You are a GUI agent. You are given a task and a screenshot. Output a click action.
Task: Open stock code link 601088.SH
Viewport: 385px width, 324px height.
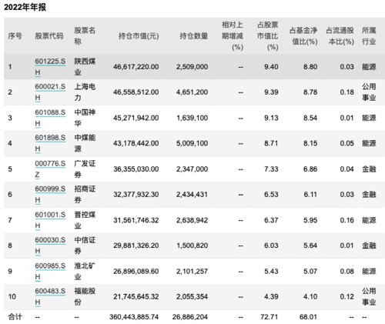pos(50,118)
